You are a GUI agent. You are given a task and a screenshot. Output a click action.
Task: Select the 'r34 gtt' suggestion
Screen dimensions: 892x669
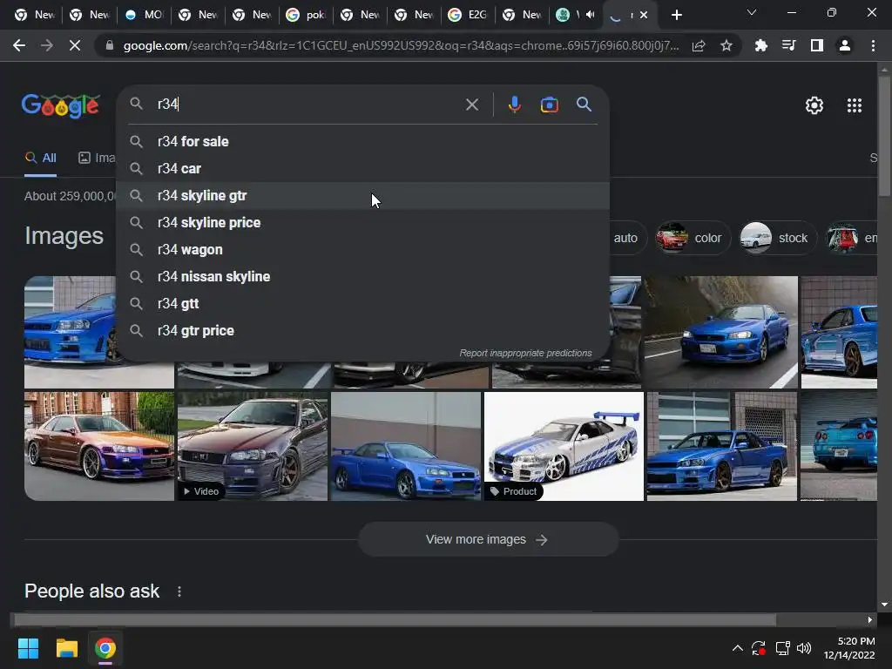tap(363, 304)
